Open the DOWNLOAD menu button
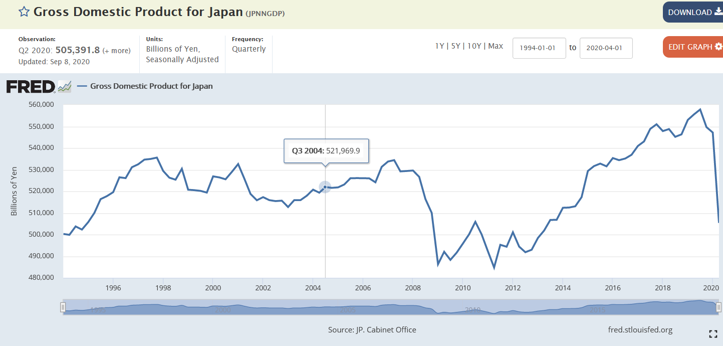 tap(693, 12)
